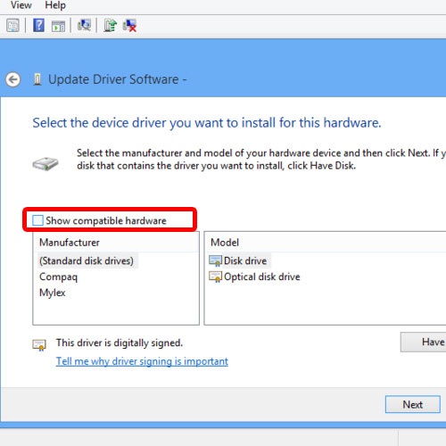Select Mylex in the Manufacturer list

tap(53, 293)
